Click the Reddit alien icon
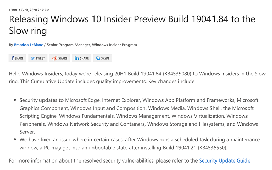This screenshot has width=272, height=170. coord(55,58)
